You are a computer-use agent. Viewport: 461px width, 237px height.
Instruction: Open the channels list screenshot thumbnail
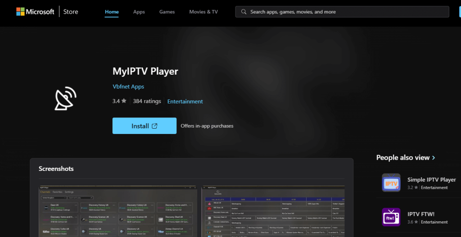click(x=118, y=211)
